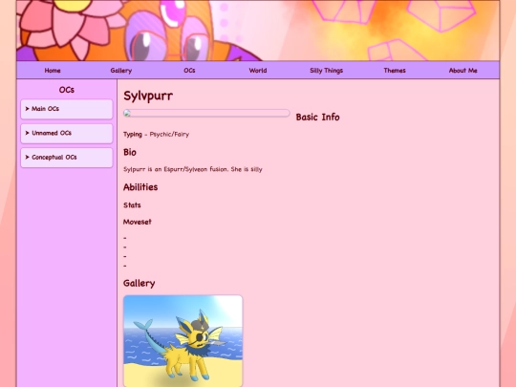The width and height of the screenshot is (516, 387).
Task: Expand the Unnamed OCs section
Action: pos(67,133)
